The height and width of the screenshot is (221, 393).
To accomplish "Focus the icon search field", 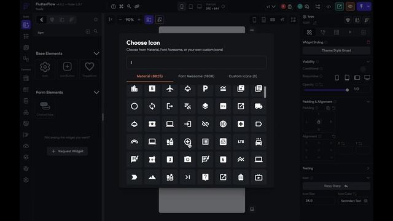I will tap(196, 63).
